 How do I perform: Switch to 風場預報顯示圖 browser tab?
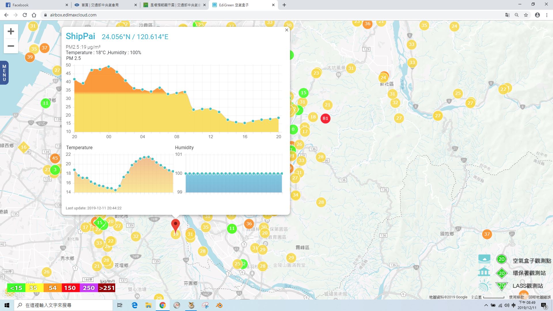(175, 5)
